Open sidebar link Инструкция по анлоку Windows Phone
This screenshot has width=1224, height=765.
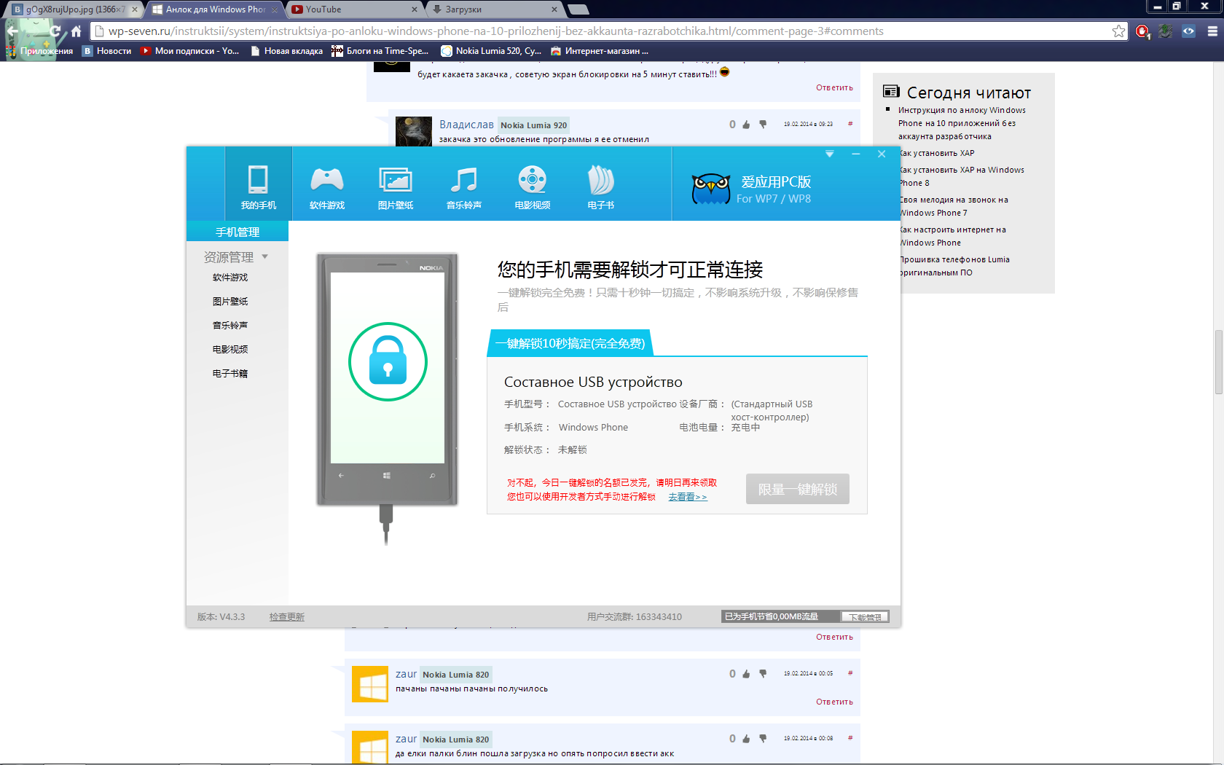tap(962, 123)
